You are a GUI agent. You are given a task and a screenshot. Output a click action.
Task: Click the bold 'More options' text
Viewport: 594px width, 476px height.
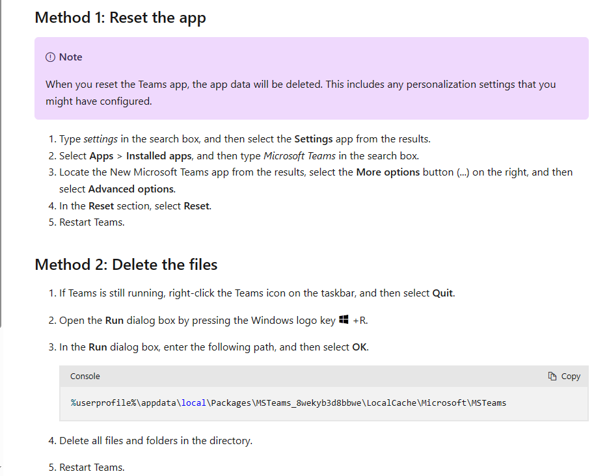[388, 172]
